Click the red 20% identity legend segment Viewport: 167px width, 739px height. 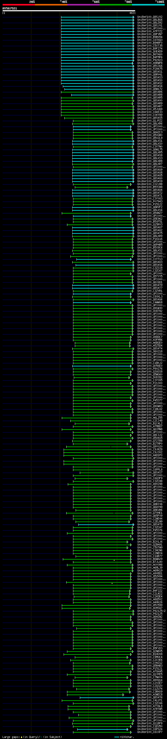tap(19, 5)
